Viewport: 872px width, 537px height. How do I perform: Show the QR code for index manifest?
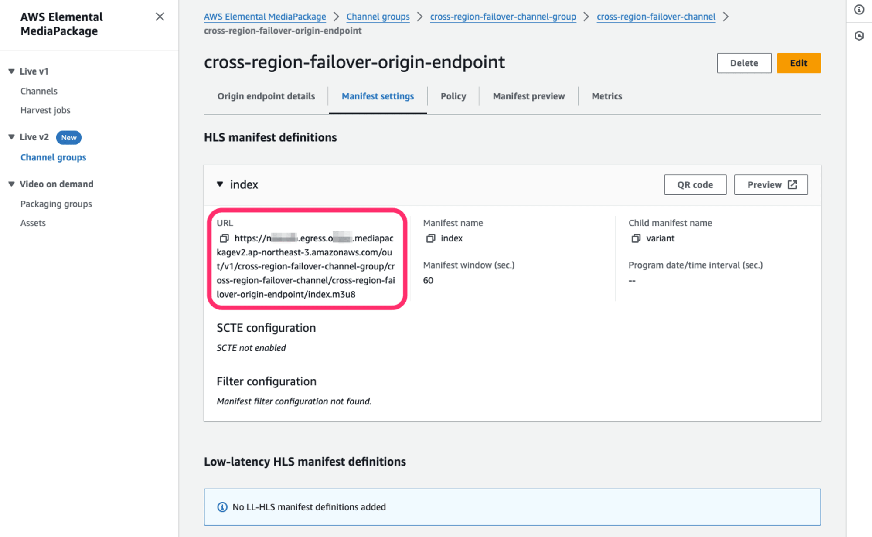(695, 185)
